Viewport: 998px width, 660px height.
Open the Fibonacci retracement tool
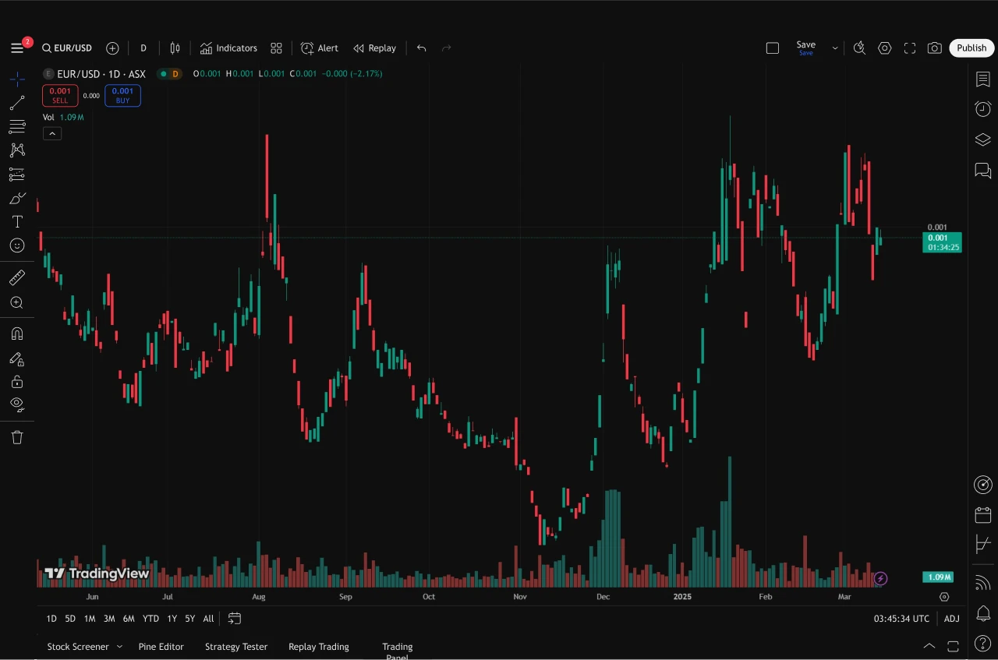(x=17, y=127)
